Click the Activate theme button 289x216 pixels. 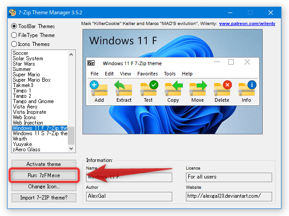click(44, 164)
